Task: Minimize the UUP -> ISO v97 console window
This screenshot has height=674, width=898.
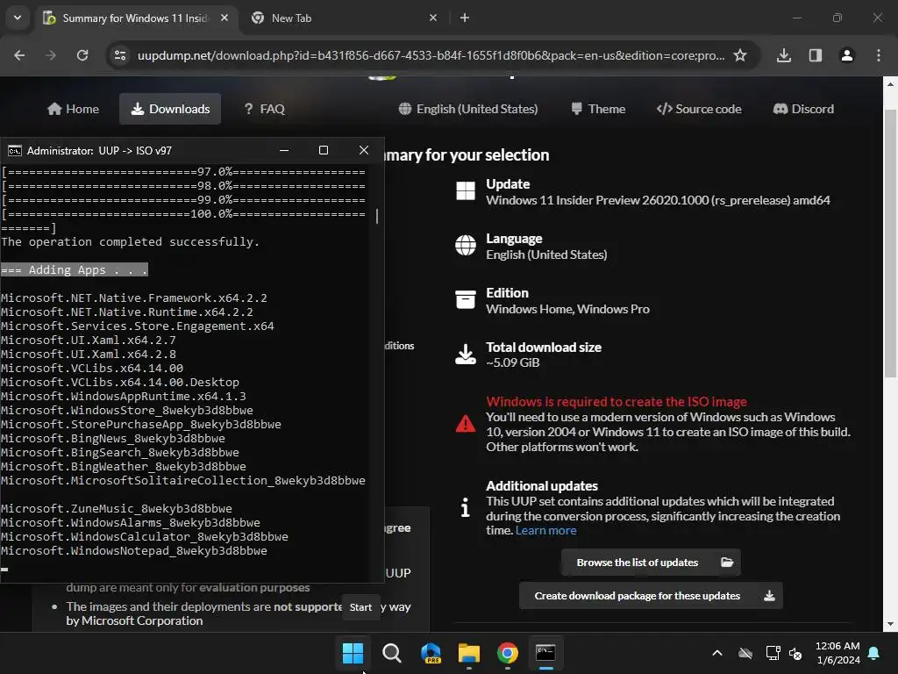Action: tap(284, 150)
